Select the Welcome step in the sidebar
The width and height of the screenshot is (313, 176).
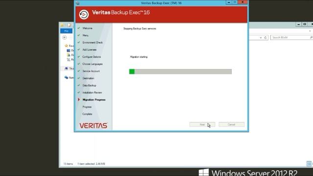(x=88, y=28)
